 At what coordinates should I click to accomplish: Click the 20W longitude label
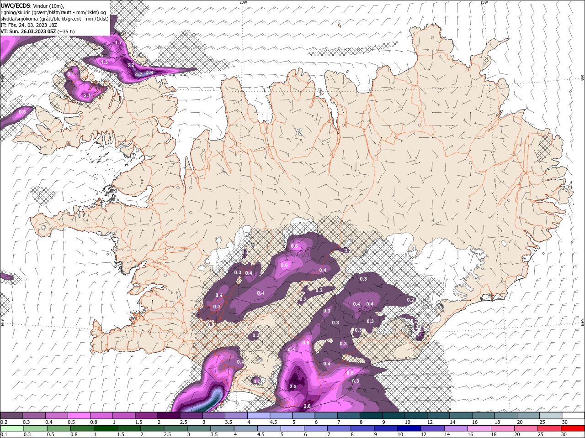click(x=243, y=2)
